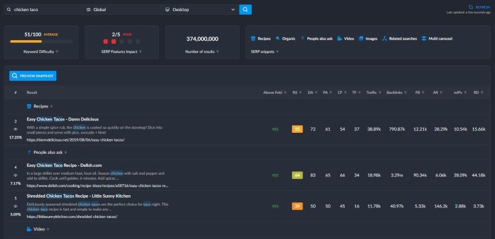The image size is (495, 239).
Task: Click the orange RS score 55 badge
Action: pyautogui.click(x=298, y=129)
